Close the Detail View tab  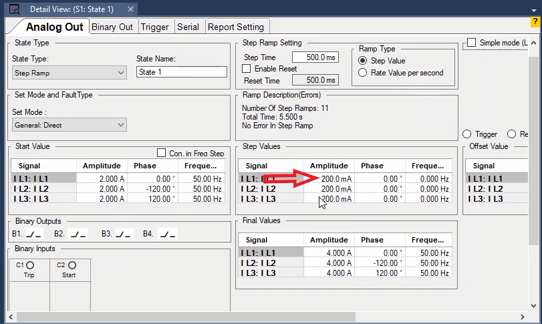pyautogui.click(x=130, y=10)
